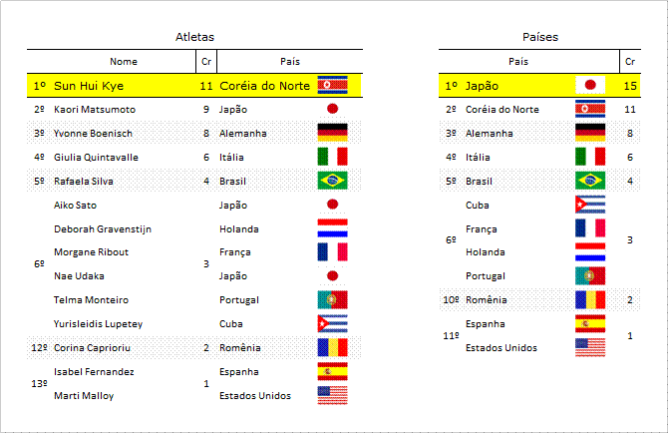The width and height of the screenshot is (669, 434).
Task: Click the Japan flag in the highlighted Países row
Action: coord(590,85)
